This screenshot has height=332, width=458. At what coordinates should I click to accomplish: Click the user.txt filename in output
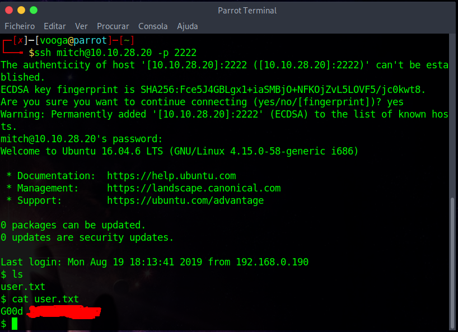(23, 286)
